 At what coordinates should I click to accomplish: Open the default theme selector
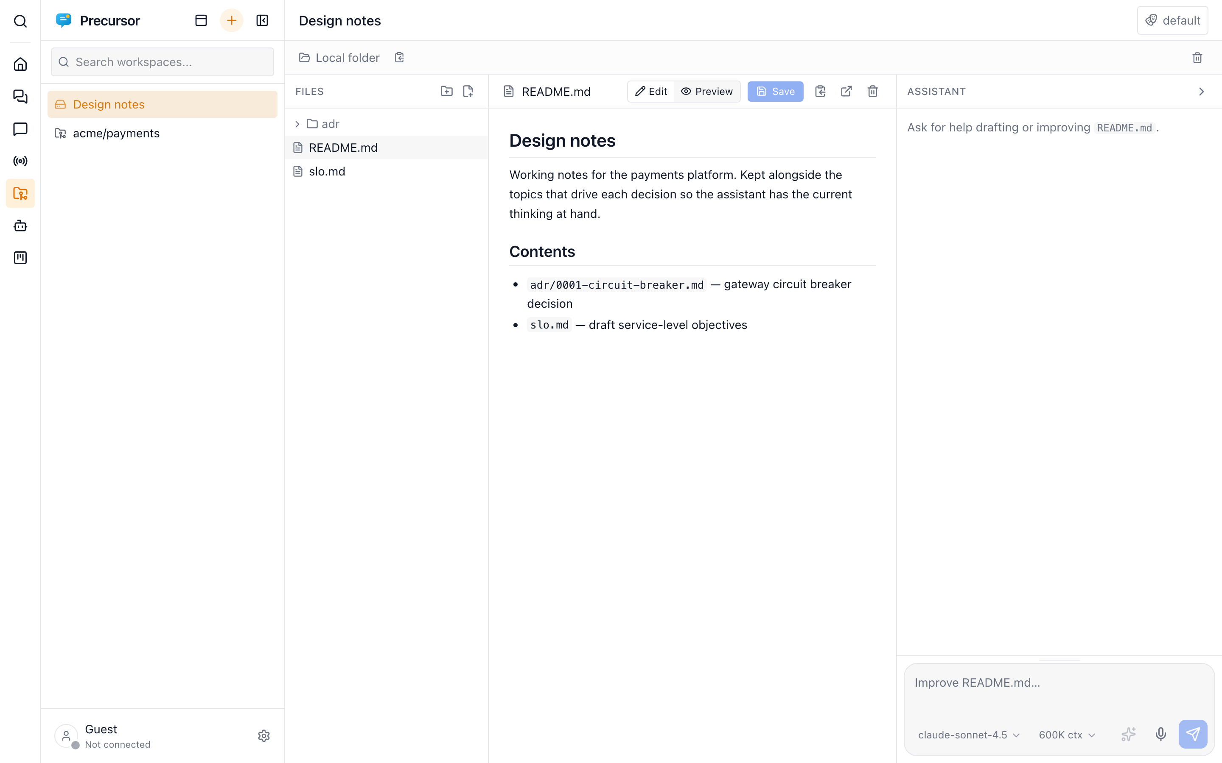pos(1172,20)
